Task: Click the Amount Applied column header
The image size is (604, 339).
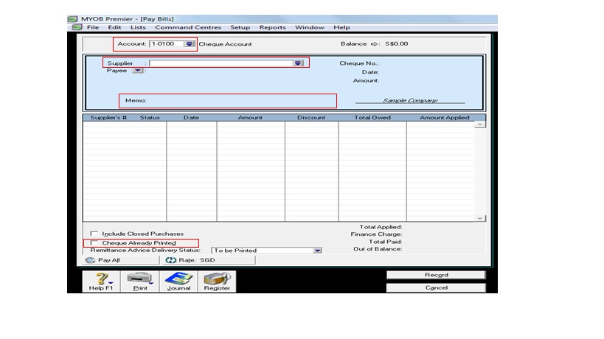Action: (x=444, y=117)
